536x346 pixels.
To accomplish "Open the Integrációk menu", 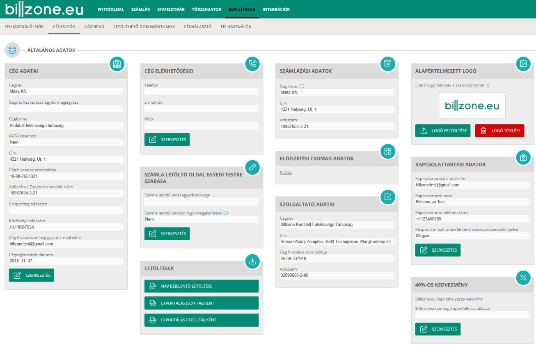I will click(x=276, y=9).
